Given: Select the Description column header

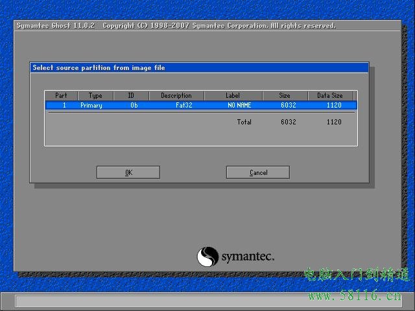Looking at the screenshot, I should pos(176,95).
